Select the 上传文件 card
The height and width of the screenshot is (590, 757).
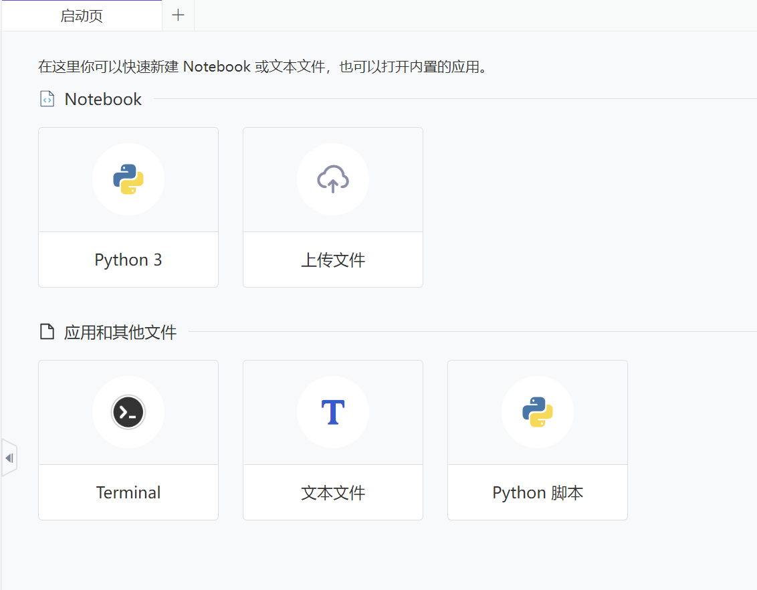[x=332, y=207]
